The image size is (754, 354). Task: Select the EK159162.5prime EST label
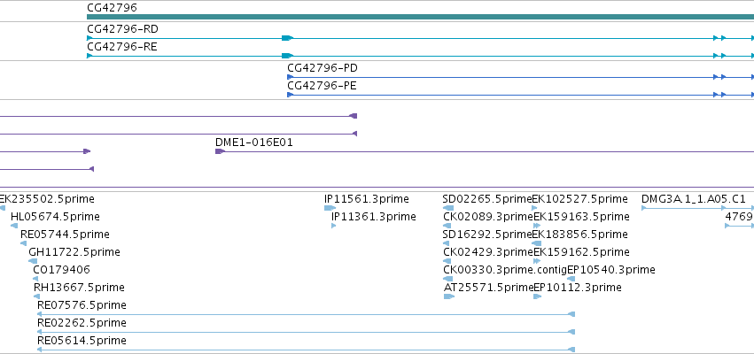(581, 252)
